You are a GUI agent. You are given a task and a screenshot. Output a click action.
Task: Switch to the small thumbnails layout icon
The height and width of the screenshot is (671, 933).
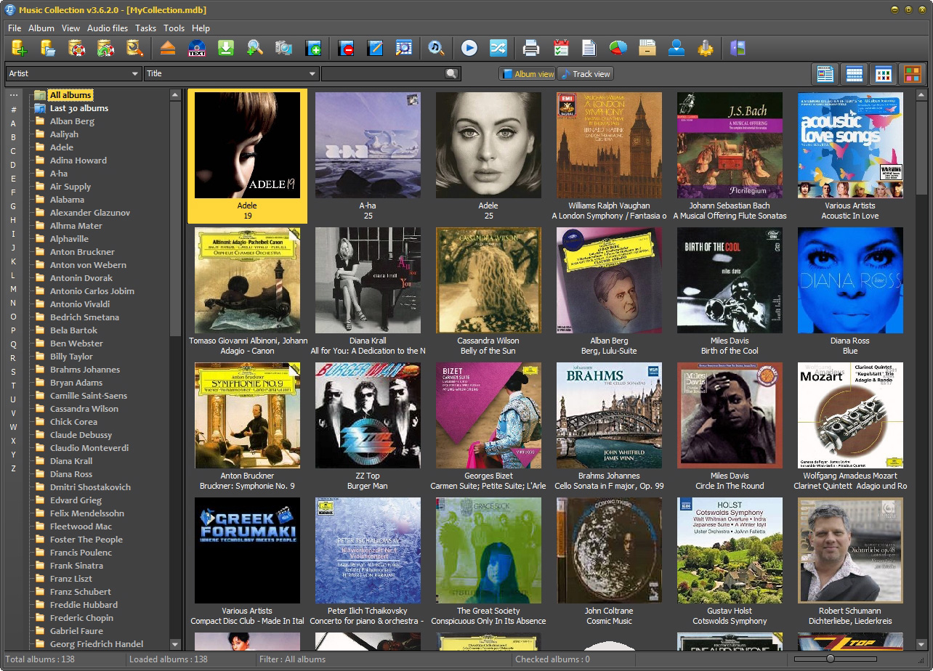[x=883, y=74]
